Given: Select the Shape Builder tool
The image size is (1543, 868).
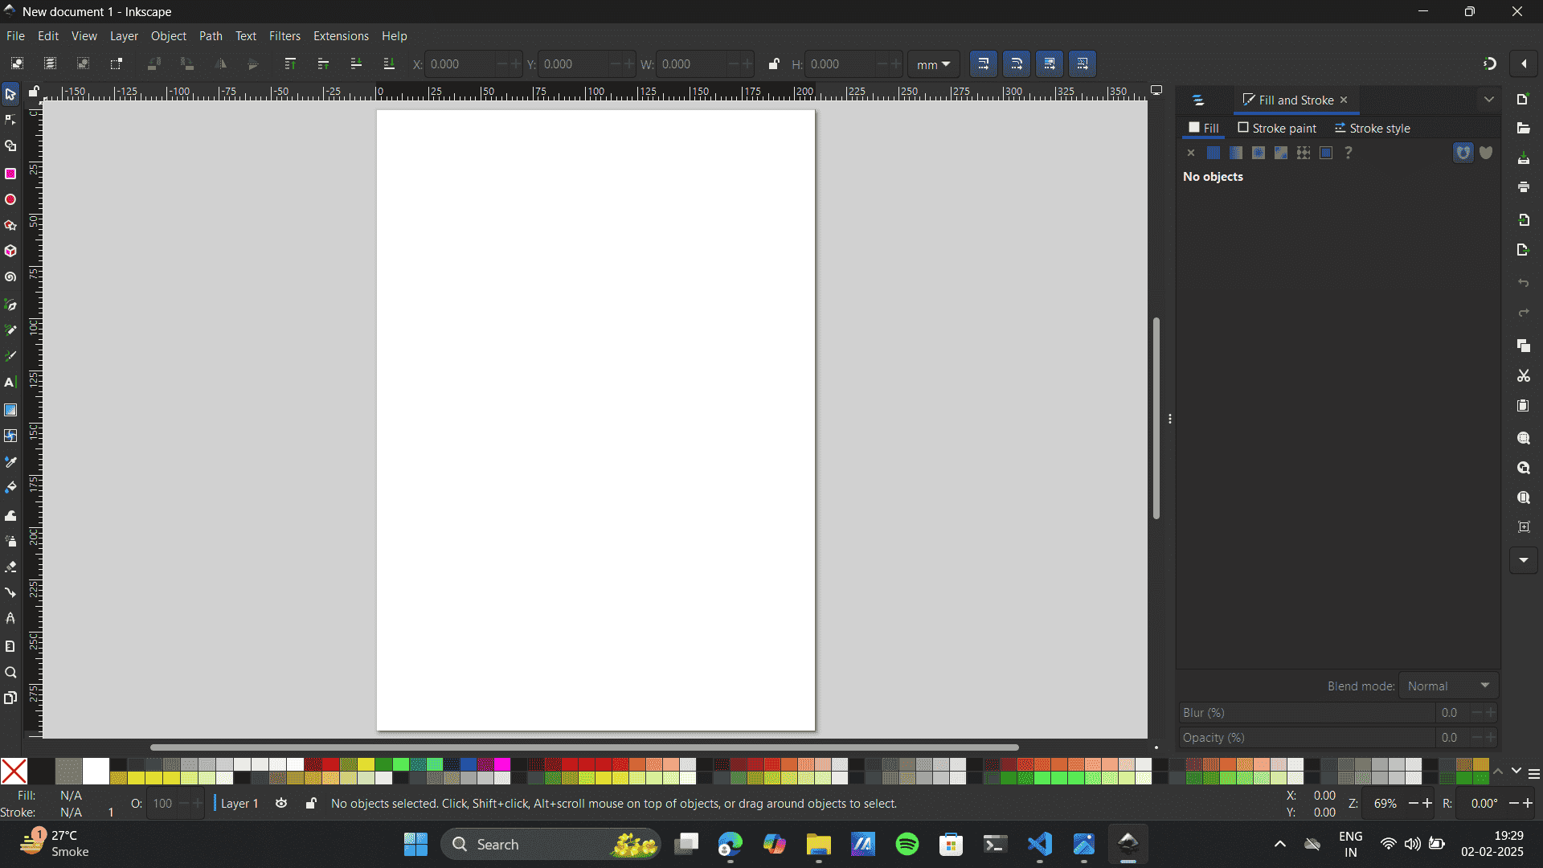Looking at the screenshot, I should (10, 146).
